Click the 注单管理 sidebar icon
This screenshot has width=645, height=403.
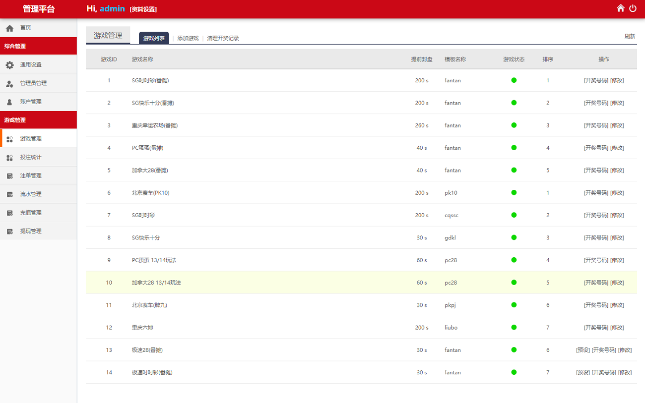pos(10,176)
